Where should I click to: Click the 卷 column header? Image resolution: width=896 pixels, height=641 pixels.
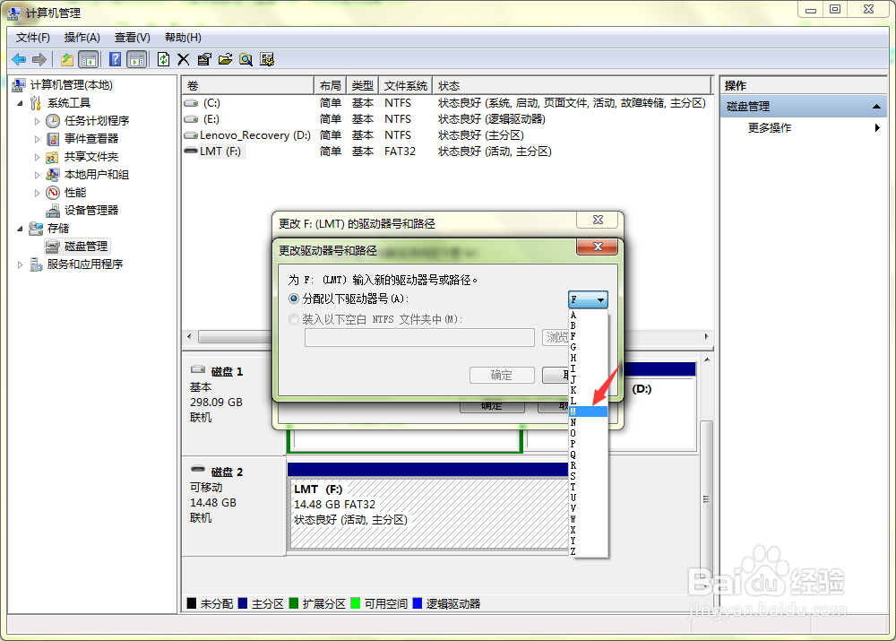pyautogui.click(x=248, y=86)
